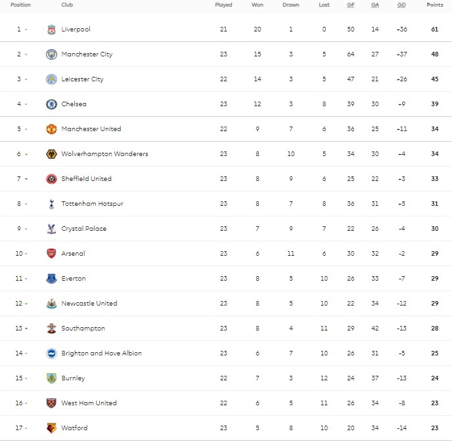Screen dimensions: 452x442
Task: Open the Leicester City crest icon
Action: 51,79
